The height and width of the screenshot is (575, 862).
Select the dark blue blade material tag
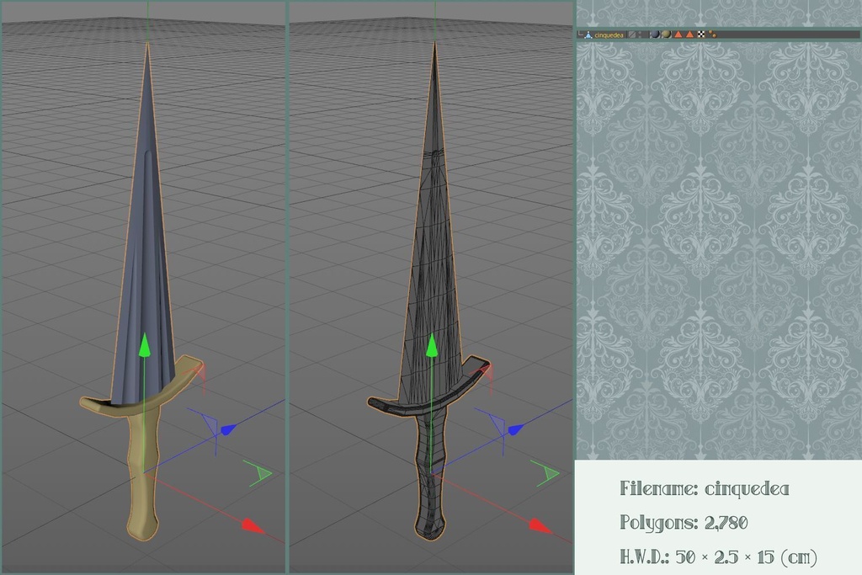655,34
